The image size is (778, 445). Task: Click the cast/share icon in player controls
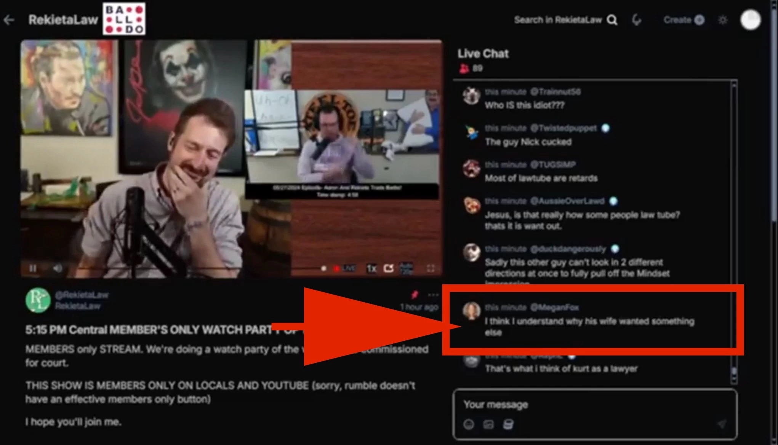[x=389, y=268]
